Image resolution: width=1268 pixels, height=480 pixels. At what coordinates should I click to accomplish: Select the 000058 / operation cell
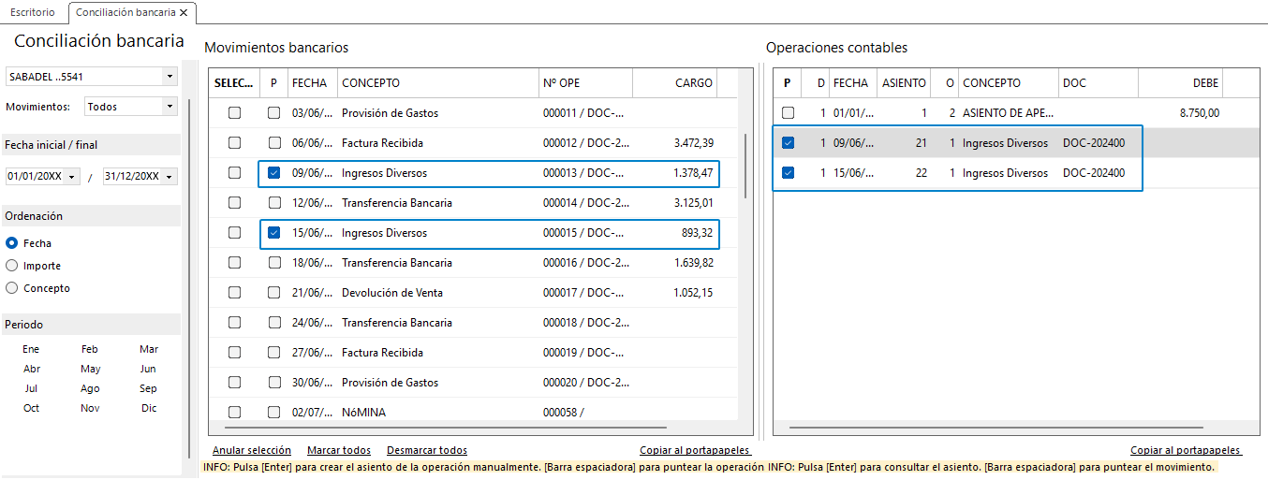click(586, 413)
